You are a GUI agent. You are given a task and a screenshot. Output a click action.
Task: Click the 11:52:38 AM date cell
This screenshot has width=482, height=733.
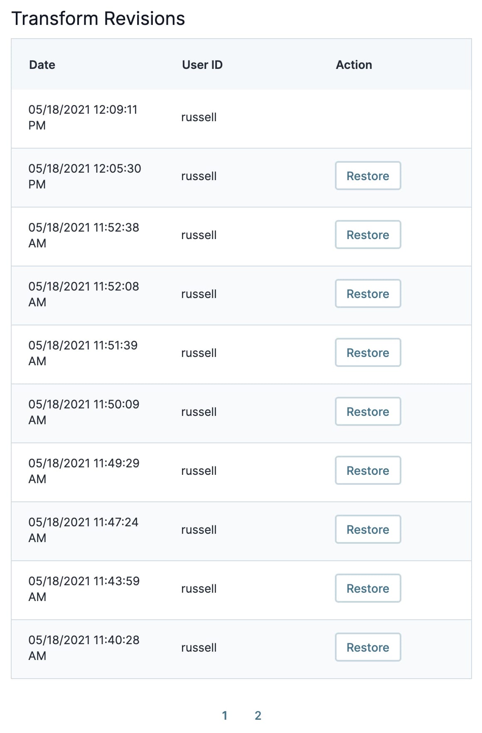coord(84,235)
